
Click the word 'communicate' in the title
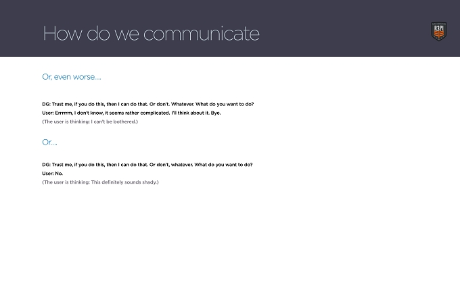(x=202, y=34)
